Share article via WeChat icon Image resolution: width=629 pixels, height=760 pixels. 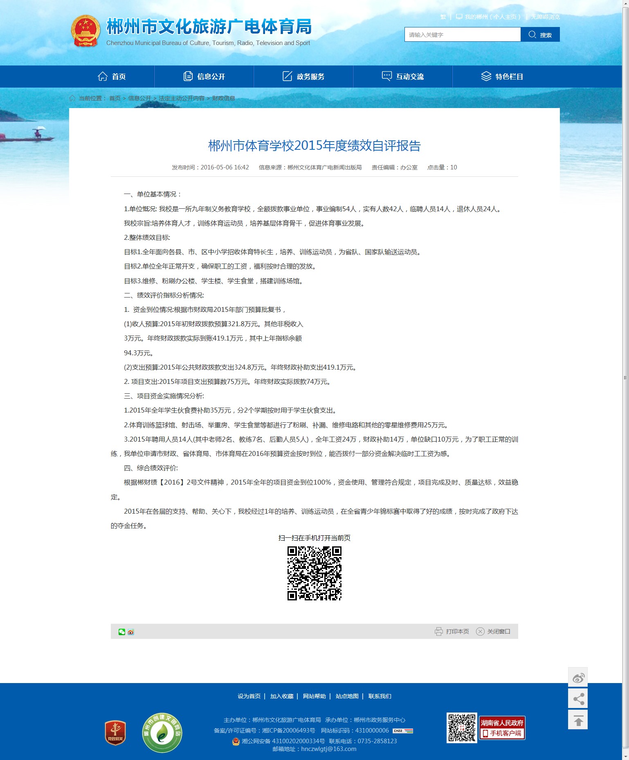point(122,632)
